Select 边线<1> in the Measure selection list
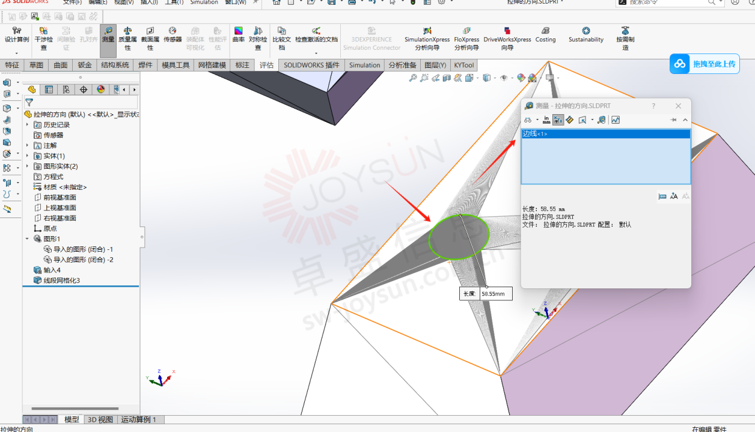The height and width of the screenshot is (432, 755). coord(605,133)
